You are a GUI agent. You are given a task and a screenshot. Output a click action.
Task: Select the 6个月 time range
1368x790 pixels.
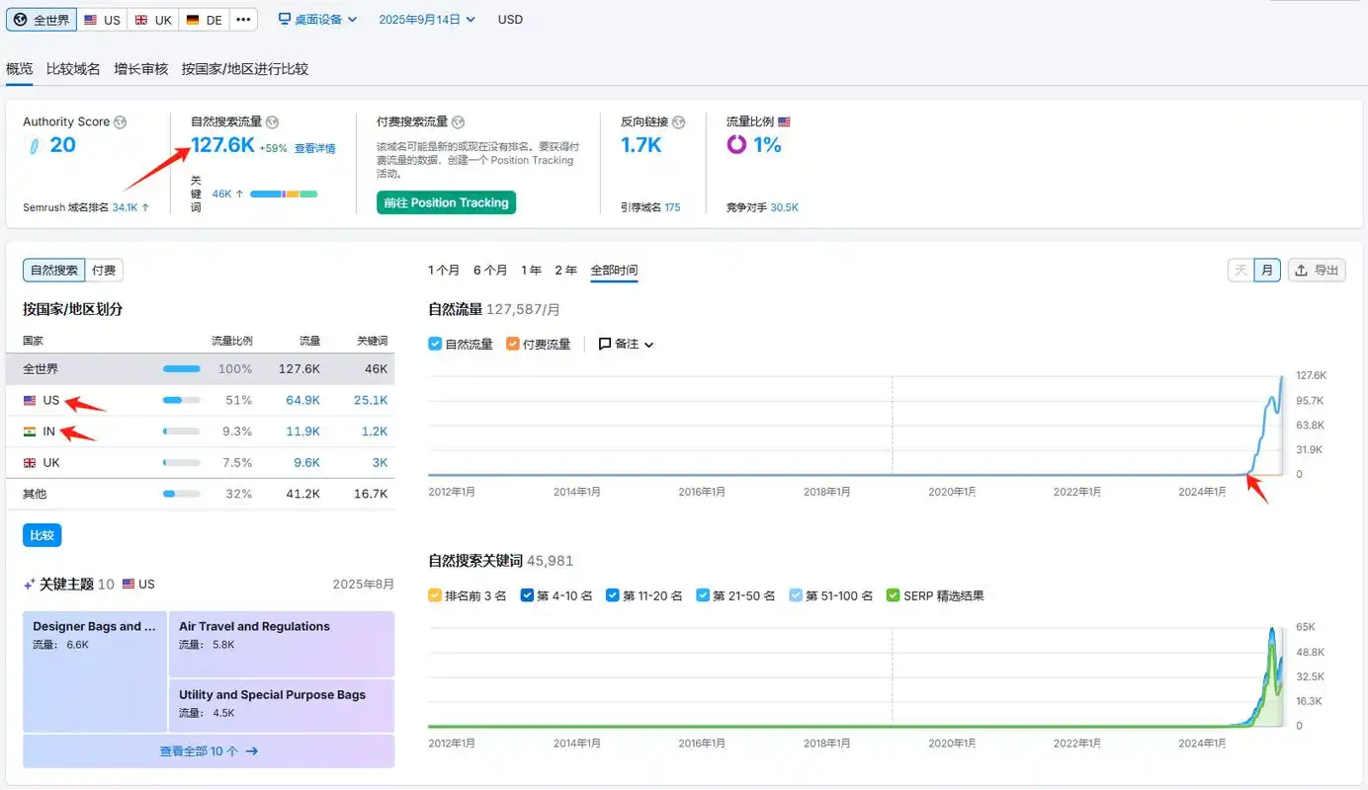pos(490,269)
